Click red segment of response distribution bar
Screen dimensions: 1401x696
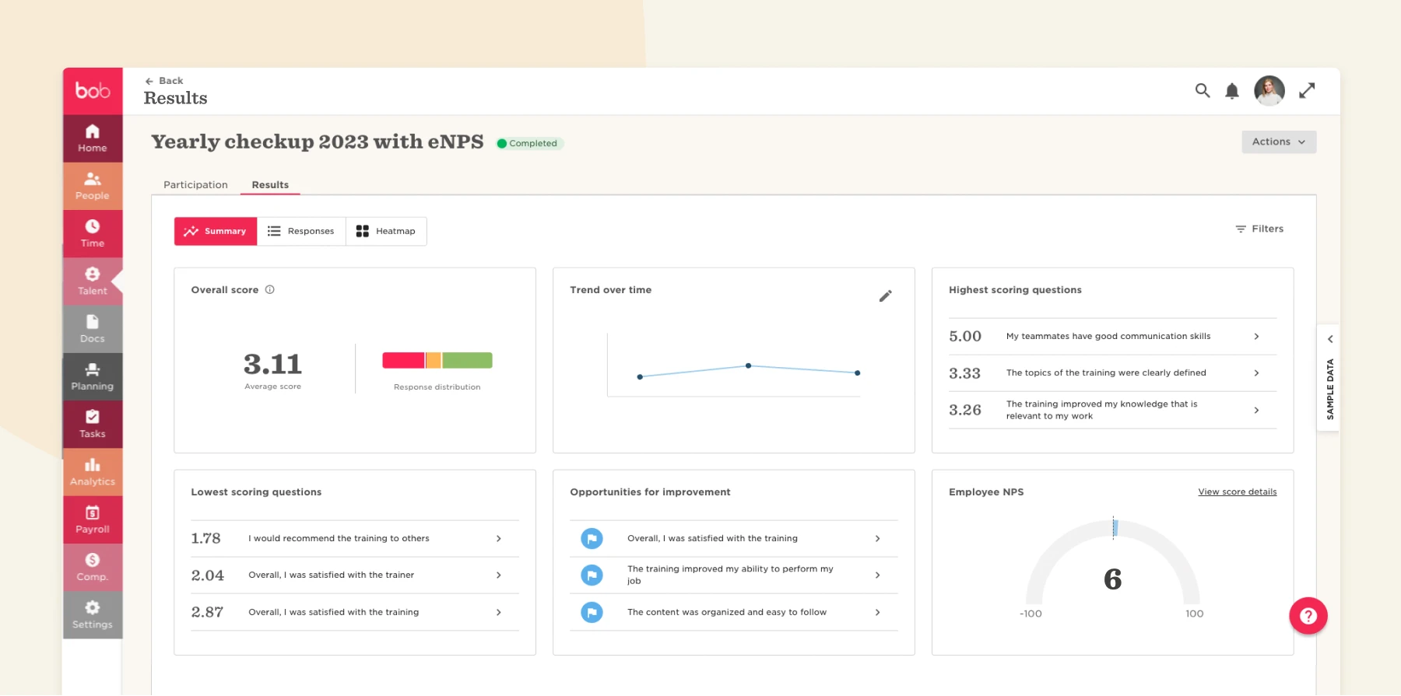tap(403, 361)
